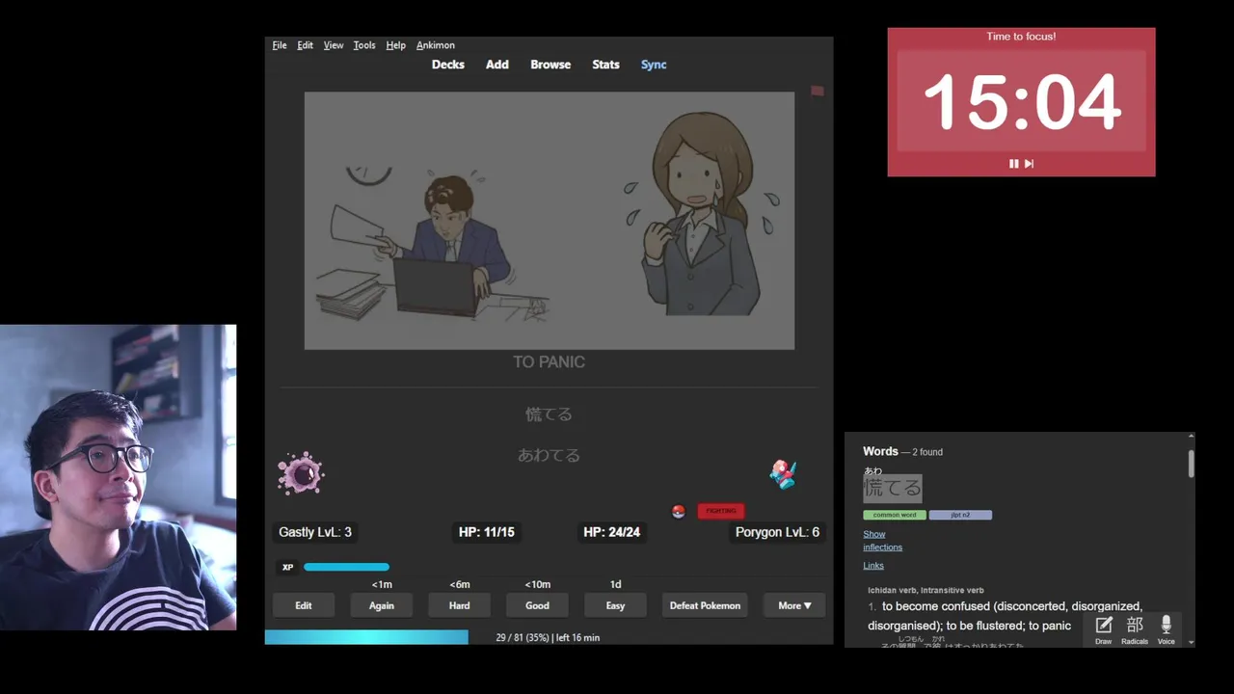1234x694 pixels.
Task: Click the Gastly LvL: 3 label
Action: pos(315,532)
